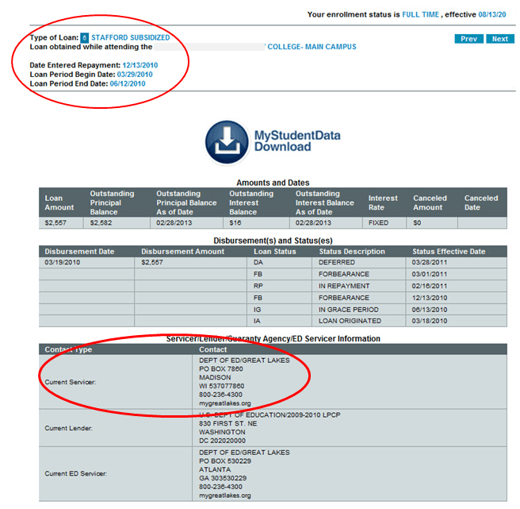The height and width of the screenshot is (509, 520).
Task: Select the Loan Period End Date 06/12/2010
Action: 128,83
